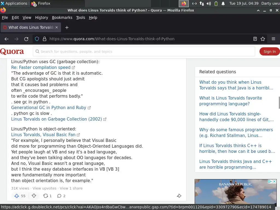Open 'What is Linus Torvalds favorite programming language?'
This screenshot has height=210, width=280.
point(231,101)
